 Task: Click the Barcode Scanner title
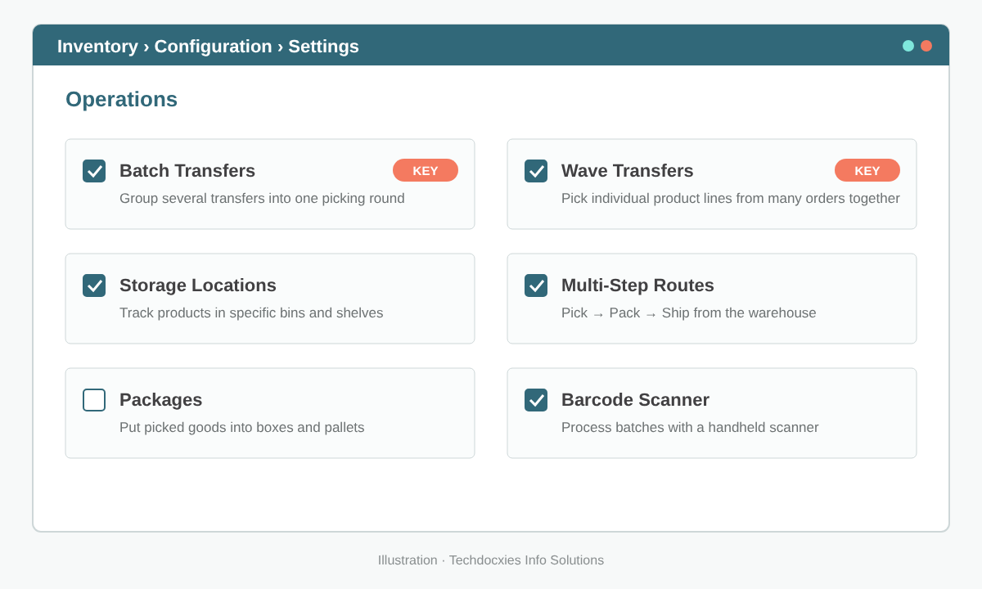click(635, 400)
